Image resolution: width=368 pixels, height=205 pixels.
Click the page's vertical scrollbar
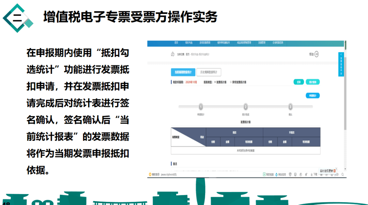point(345,102)
